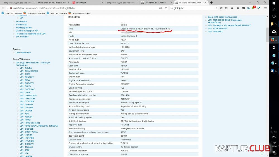
Task: Toggle Reader View icon in the address bar
Action: click(160, 8)
